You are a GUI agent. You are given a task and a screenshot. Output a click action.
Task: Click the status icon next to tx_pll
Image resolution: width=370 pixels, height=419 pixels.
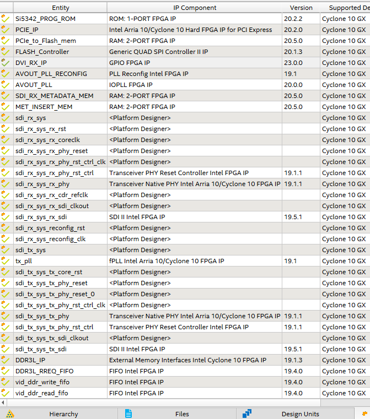(x=6, y=261)
